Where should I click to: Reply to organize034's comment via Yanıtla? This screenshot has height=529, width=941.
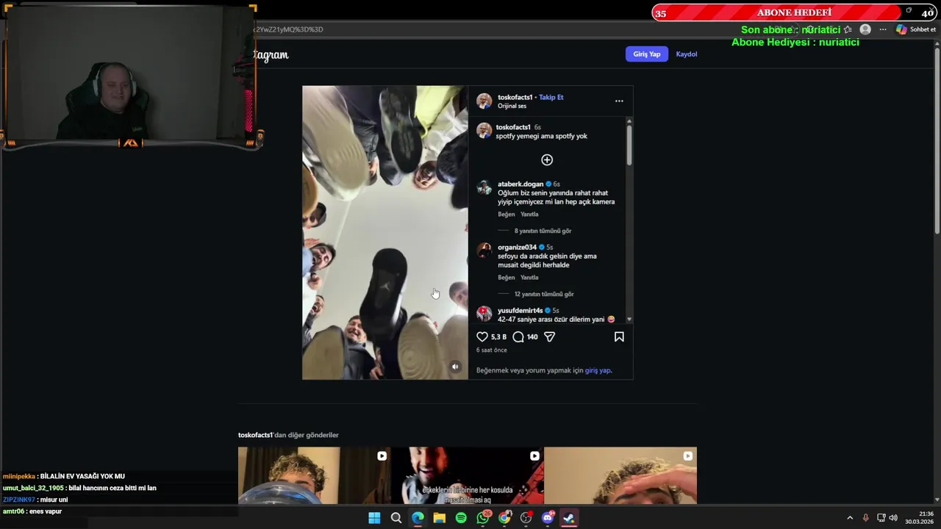(529, 278)
